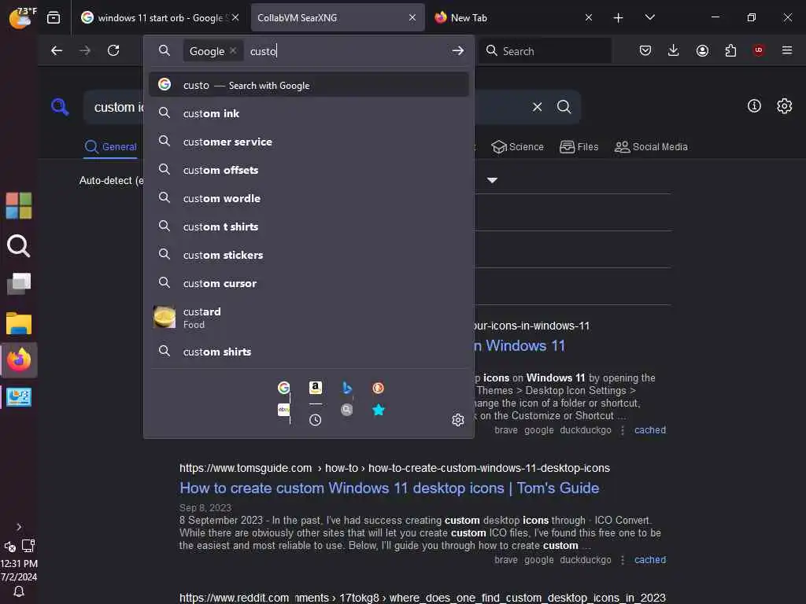
Task: Select 'custo — Search with Google' suggestion
Action: click(x=309, y=85)
